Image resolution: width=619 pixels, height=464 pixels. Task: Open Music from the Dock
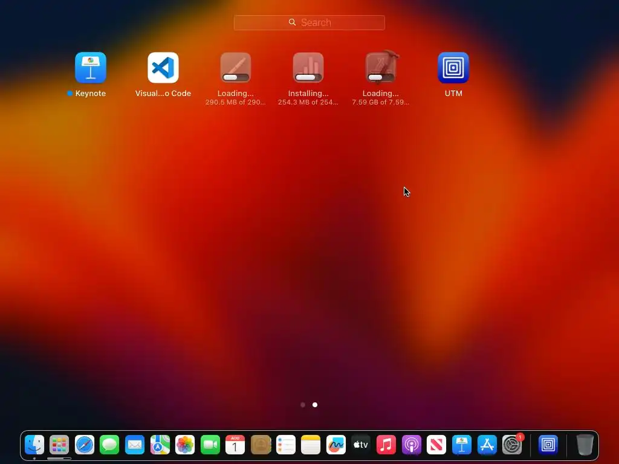click(386, 445)
